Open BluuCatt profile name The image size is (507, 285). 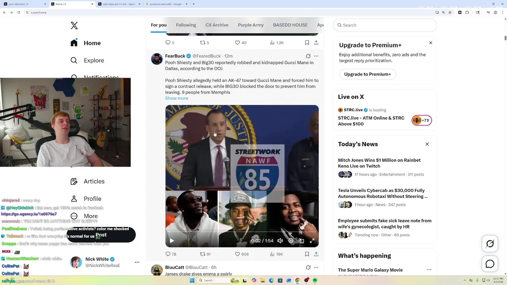[174, 268]
